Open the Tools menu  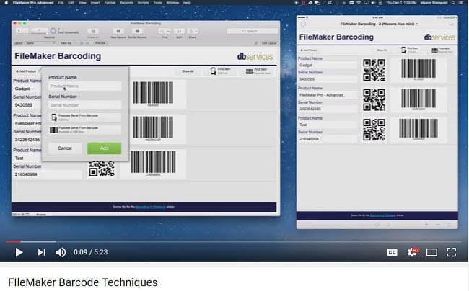click(x=157, y=3)
